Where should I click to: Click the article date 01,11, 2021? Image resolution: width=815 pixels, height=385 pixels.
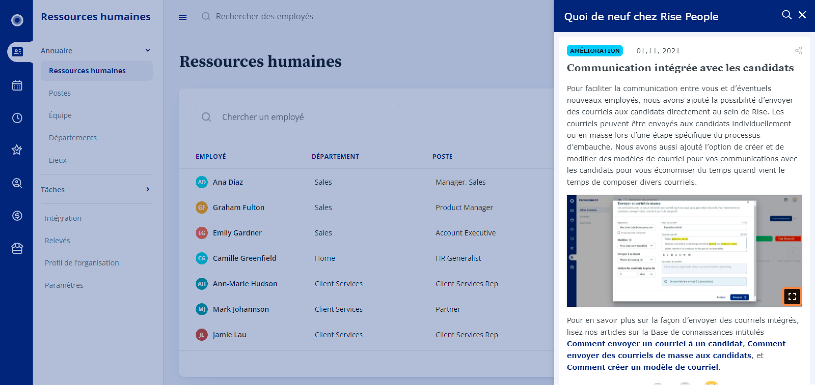tap(658, 51)
